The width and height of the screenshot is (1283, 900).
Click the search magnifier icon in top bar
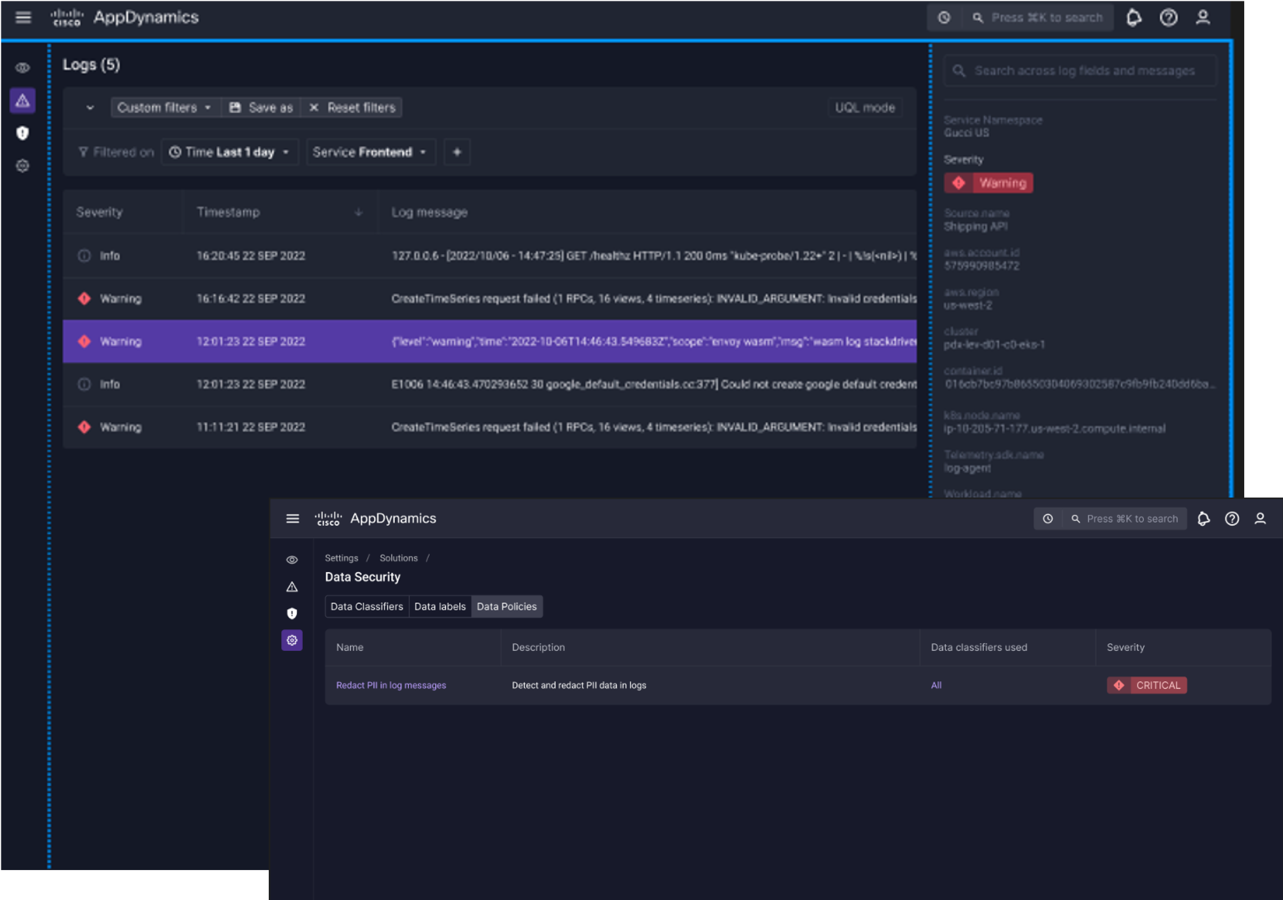976,18
